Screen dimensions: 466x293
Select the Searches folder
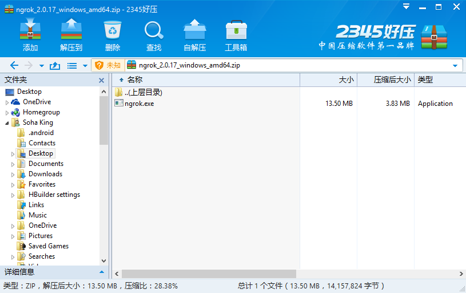[42, 256]
